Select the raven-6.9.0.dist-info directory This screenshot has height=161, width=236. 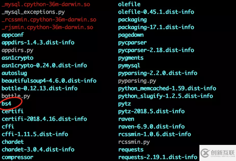151,126
